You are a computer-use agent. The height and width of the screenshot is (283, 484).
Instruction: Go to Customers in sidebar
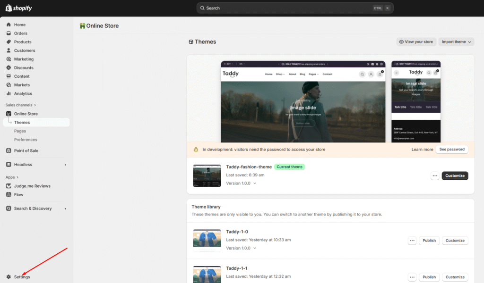coord(25,50)
